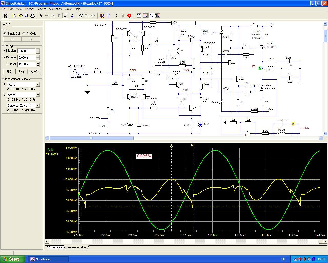Screen dimensions: 328x263
Task: Click the split vertical windows layout icon
Action: pos(157,16)
